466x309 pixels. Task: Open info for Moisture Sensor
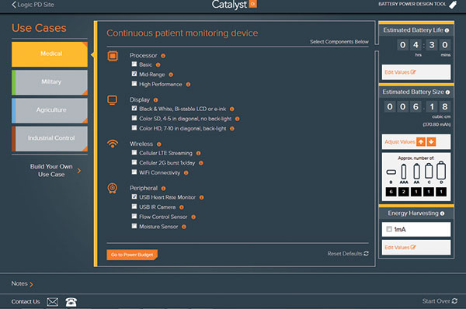(184, 227)
